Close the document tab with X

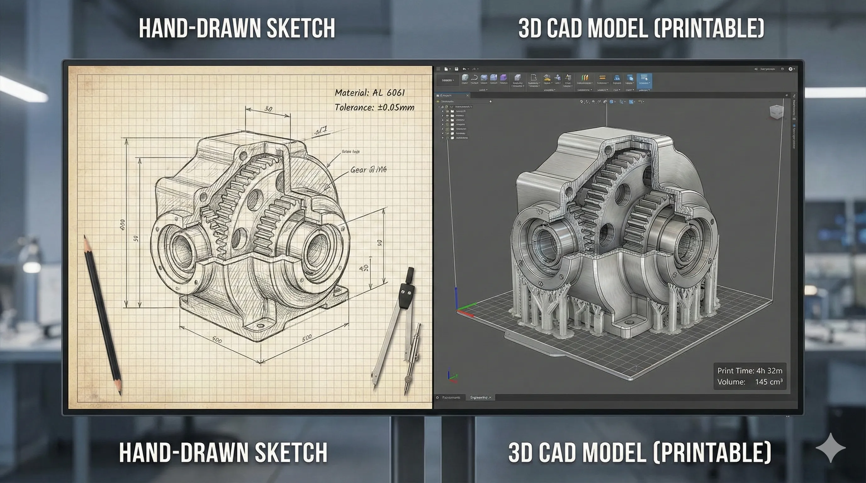coord(468,96)
